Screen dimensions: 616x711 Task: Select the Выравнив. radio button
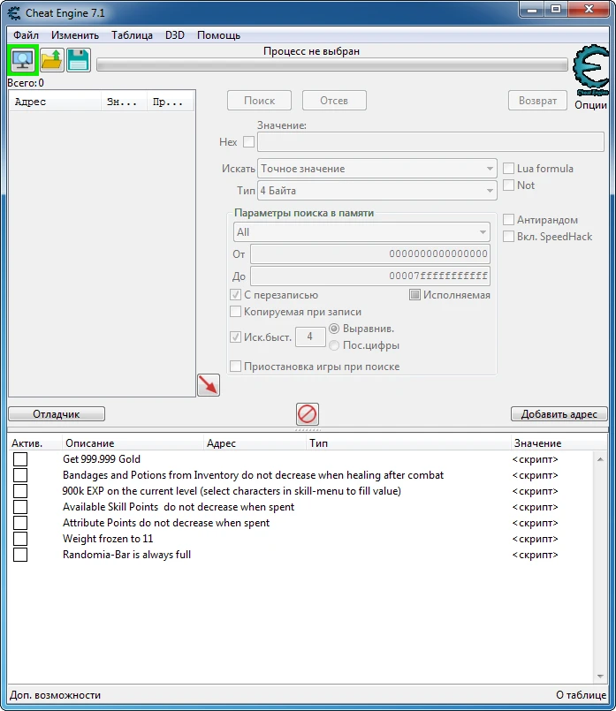(334, 329)
